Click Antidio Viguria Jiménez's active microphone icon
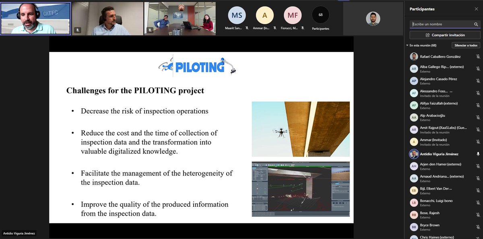483x239 pixels. [478, 154]
